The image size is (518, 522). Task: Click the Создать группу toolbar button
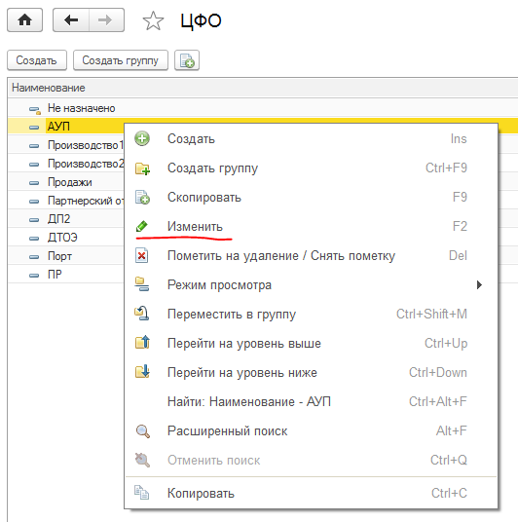click(121, 60)
